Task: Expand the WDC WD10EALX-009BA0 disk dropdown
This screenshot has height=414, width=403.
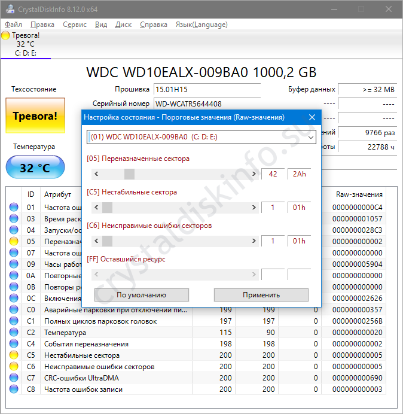Action: point(311,137)
